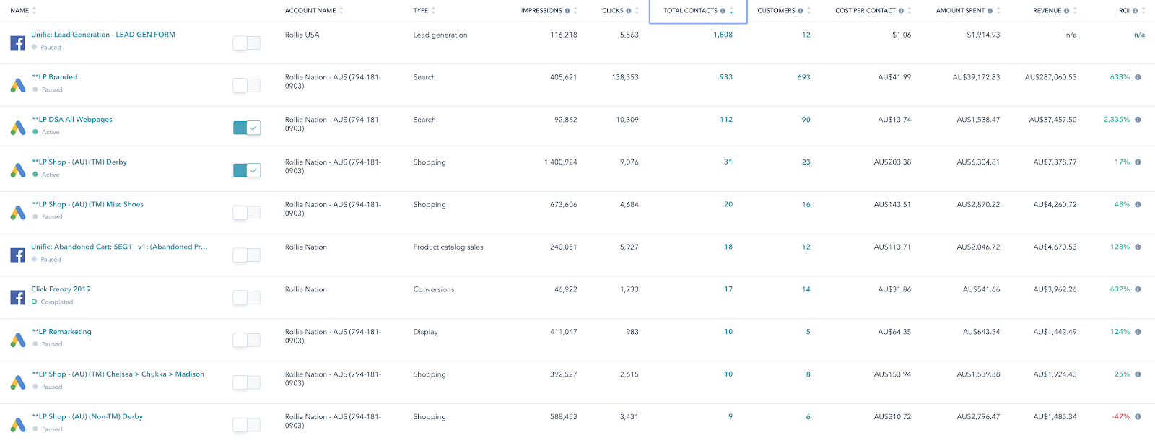The width and height of the screenshot is (1155, 443).
Task: Open Unific: Lead Generation - LEAD GEN FORM
Action: [103, 35]
